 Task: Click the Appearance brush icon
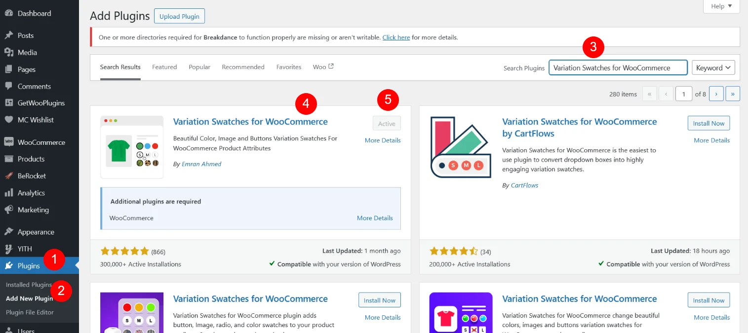click(x=9, y=232)
